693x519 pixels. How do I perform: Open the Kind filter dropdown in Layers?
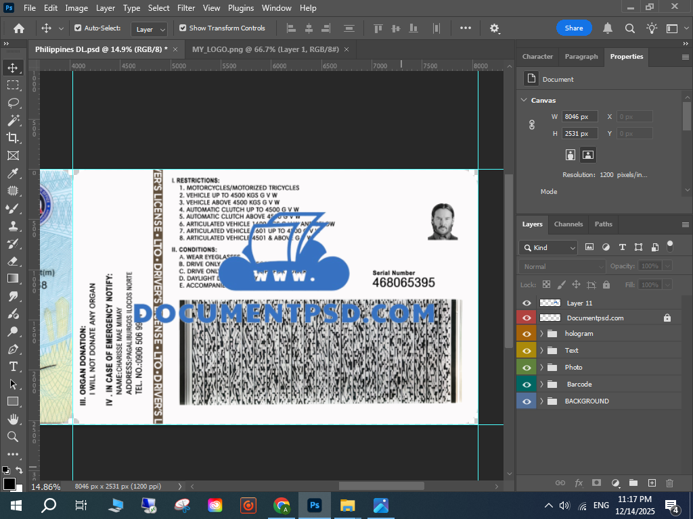click(548, 247)
